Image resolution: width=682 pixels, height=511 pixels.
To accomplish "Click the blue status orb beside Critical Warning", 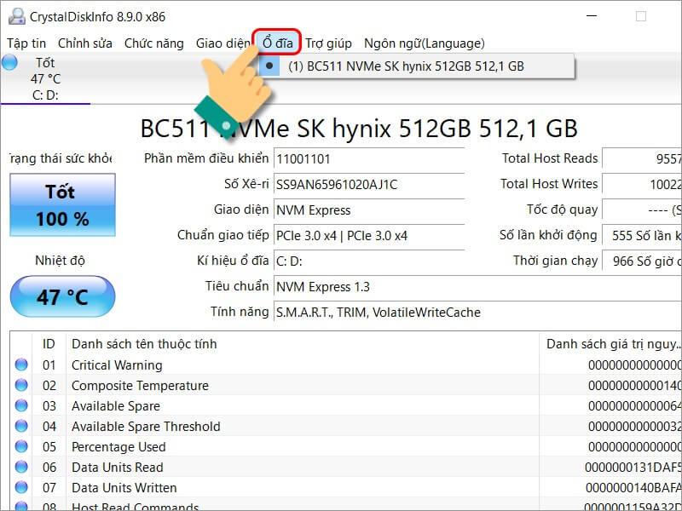I will click(21, 365).
